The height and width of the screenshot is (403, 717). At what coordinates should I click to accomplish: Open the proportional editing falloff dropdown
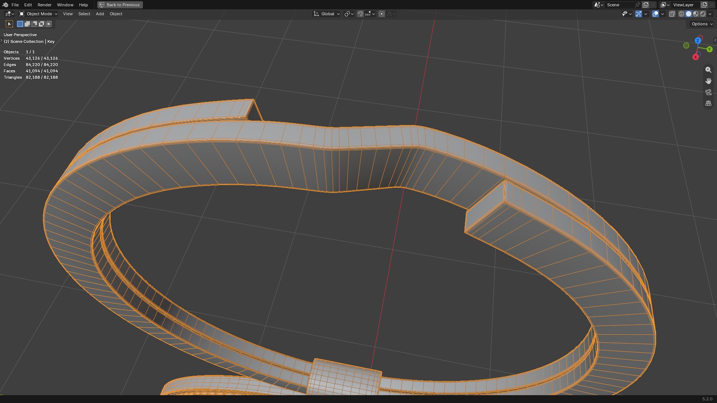tap(391, 14)
